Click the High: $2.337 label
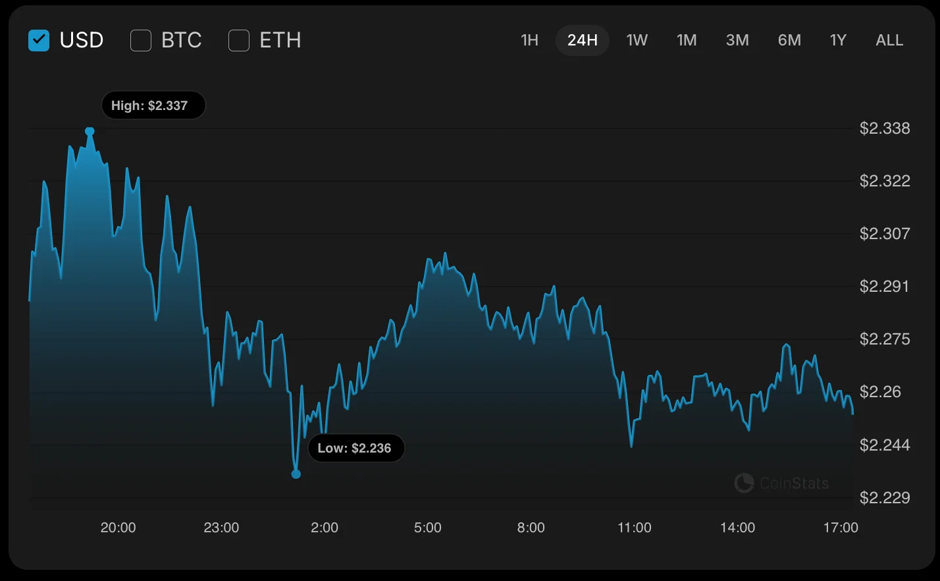Viewport: 940px width, 581px height. pyautogui.click(x=153, y=105)
